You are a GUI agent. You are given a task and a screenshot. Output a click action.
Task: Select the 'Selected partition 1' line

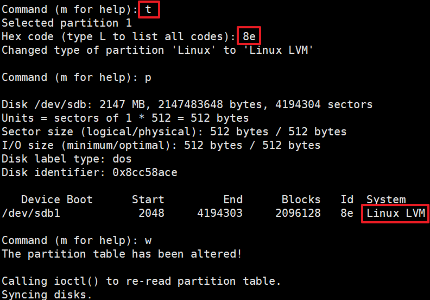click(67, 23)
